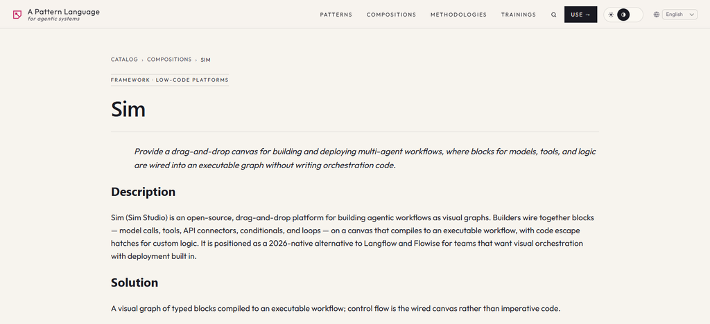Click the USE → button
Image resolution: width=710 pixels, height=324 pixels.
tap(580, 15)
